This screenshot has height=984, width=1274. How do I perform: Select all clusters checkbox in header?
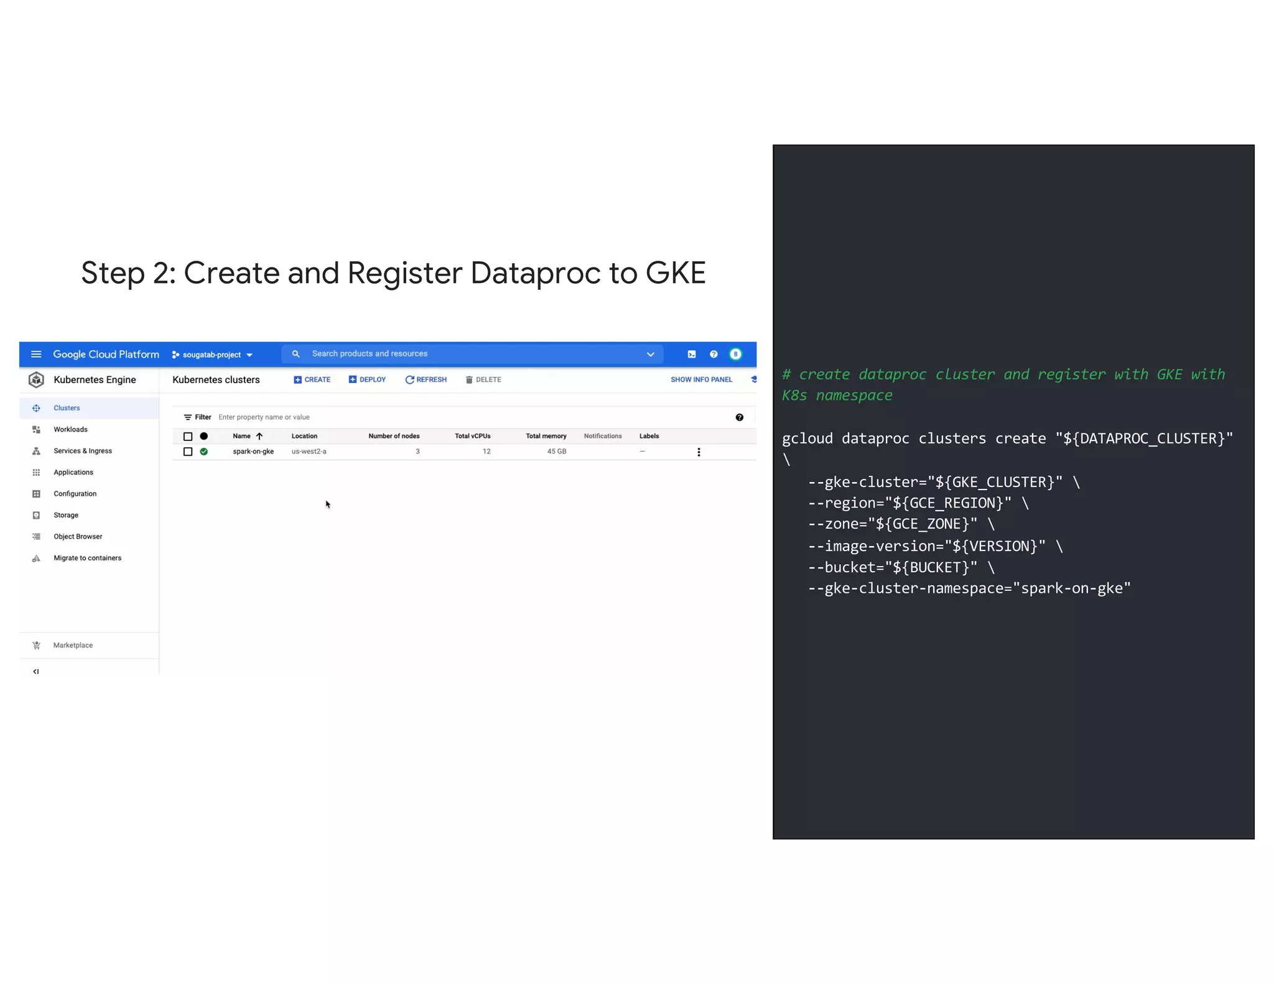click(x=188, y=436)
